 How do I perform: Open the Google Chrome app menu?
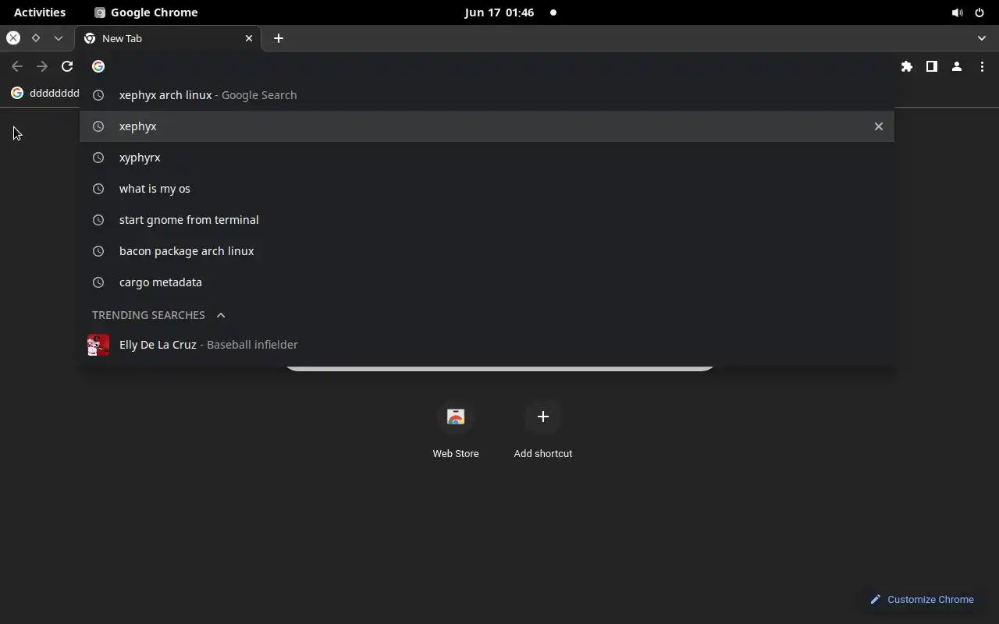[147, 12]
